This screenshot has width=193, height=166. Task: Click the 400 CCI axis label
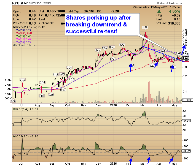[186, 140]
